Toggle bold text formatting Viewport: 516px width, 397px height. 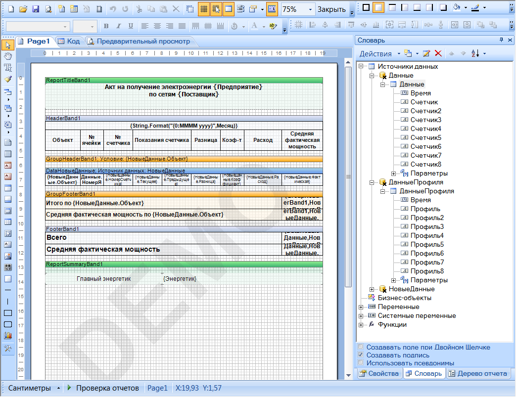click(106, 26)
